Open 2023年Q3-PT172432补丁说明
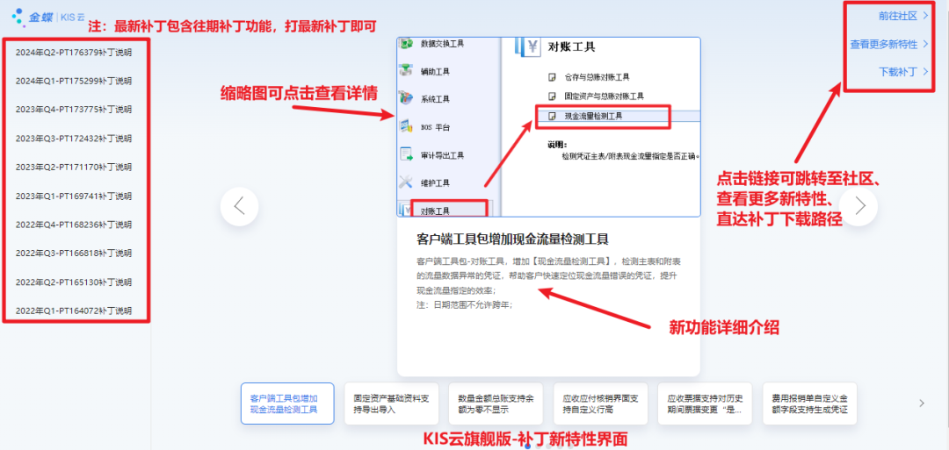 [x=74, y=139]
